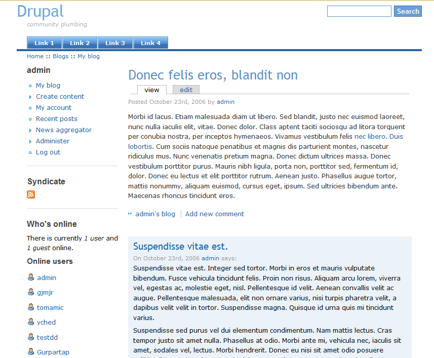Open Link 1 in the navigation bar
This screenshot has height=358, width=434.
tap(45, 43)
